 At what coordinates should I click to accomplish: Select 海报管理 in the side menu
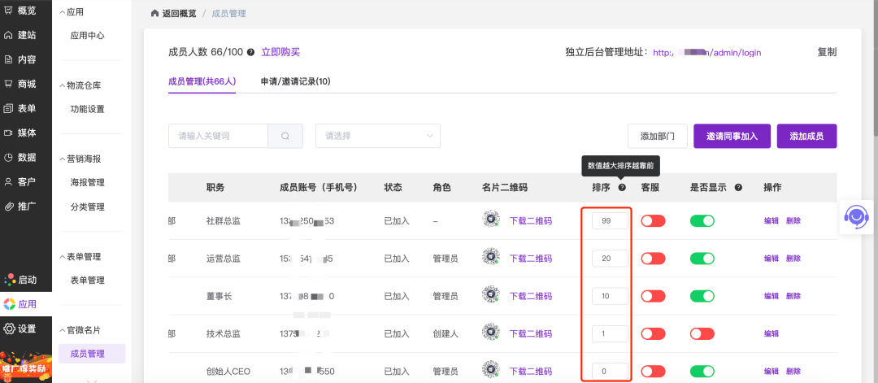87,182
